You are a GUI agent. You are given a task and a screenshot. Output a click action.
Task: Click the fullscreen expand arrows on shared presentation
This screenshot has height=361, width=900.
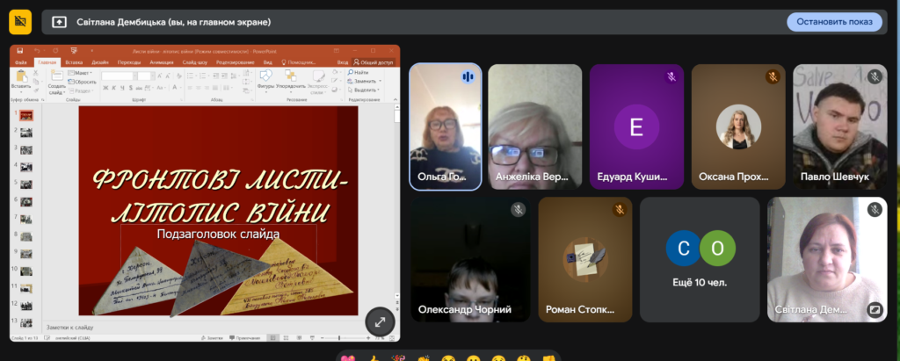tap(380, 322)
